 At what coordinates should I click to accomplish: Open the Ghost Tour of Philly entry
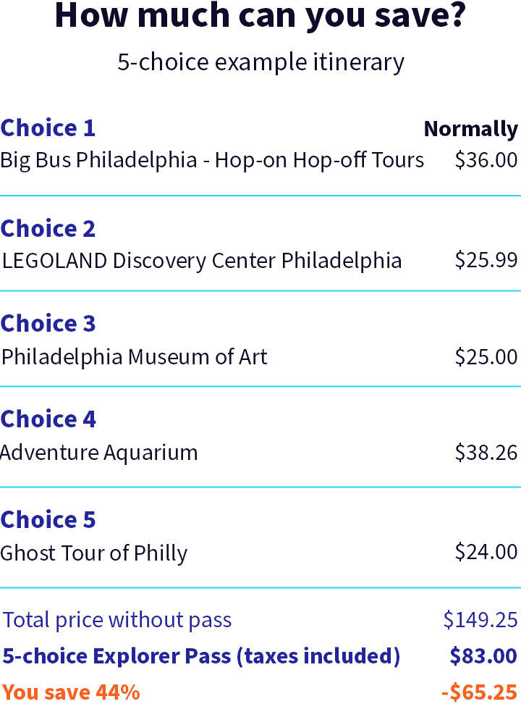(94, 553)
